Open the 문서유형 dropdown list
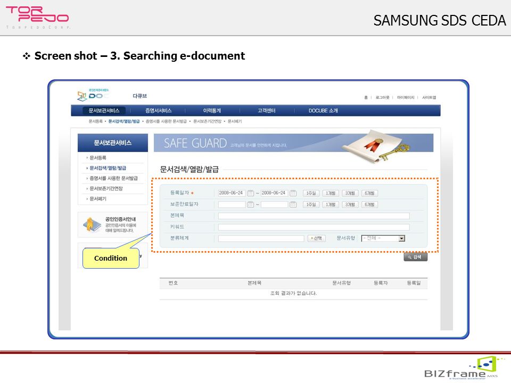The width and height of the screenshot is (511, 383). 402,238
